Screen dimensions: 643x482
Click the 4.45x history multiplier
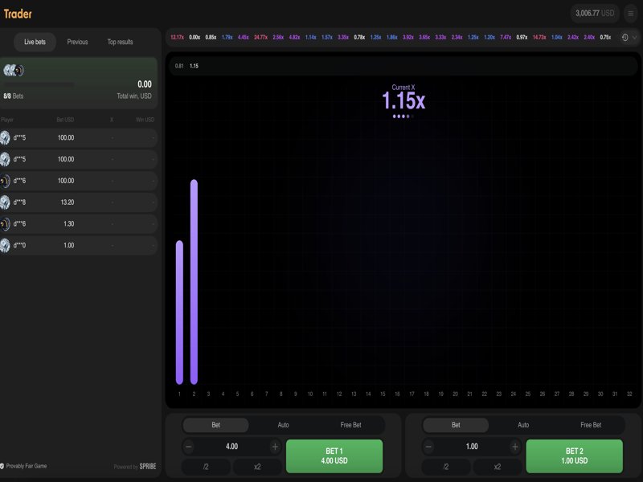click(x=244, y=37)
